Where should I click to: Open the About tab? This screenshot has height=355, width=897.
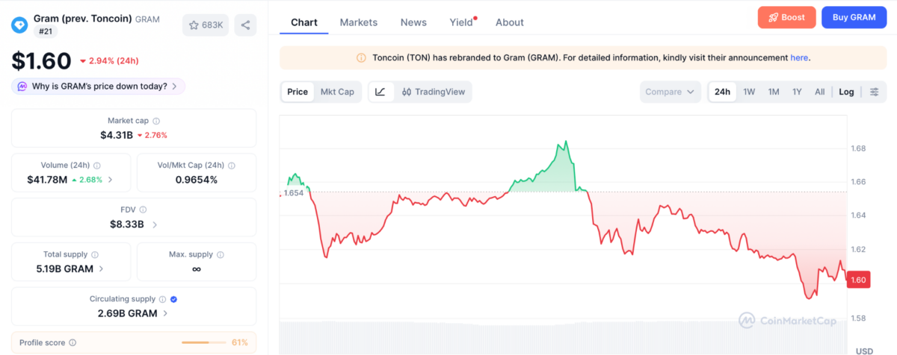point(510,22)
